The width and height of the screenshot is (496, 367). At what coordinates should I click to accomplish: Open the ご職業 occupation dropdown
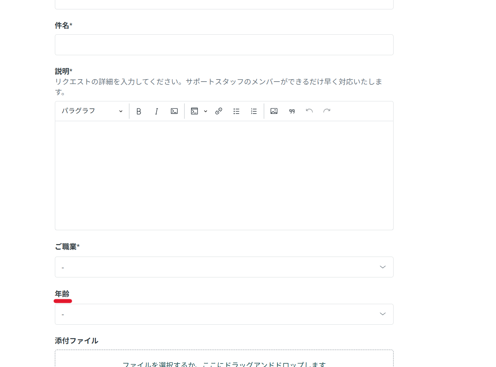tap(224, 267)
